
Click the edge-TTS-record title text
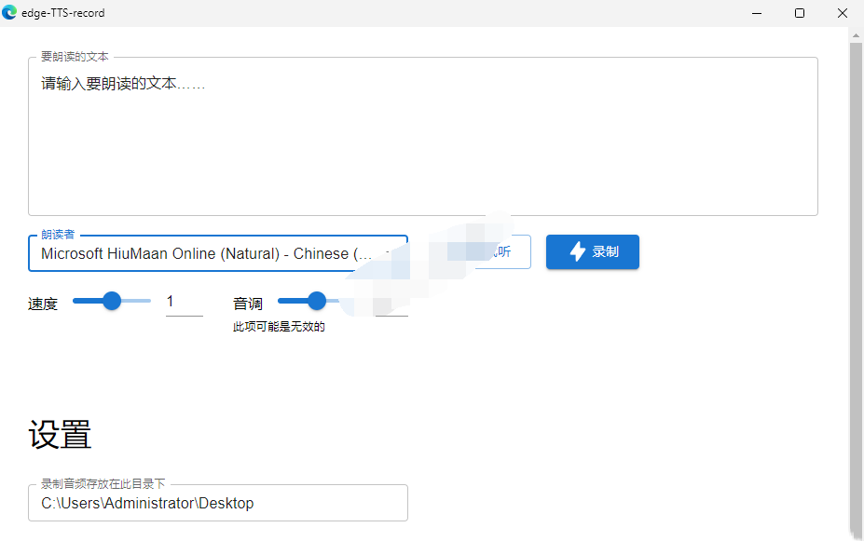click(x=63, y=13)
